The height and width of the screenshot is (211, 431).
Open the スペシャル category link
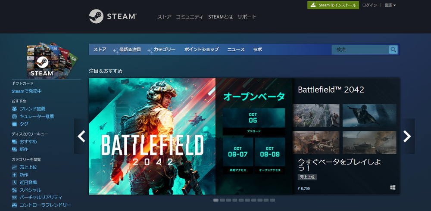click(30, 190)
